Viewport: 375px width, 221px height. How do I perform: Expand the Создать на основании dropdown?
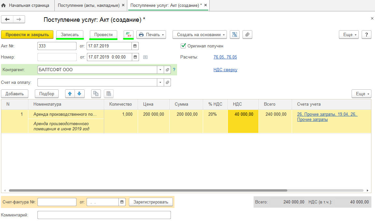pos(200,34)
